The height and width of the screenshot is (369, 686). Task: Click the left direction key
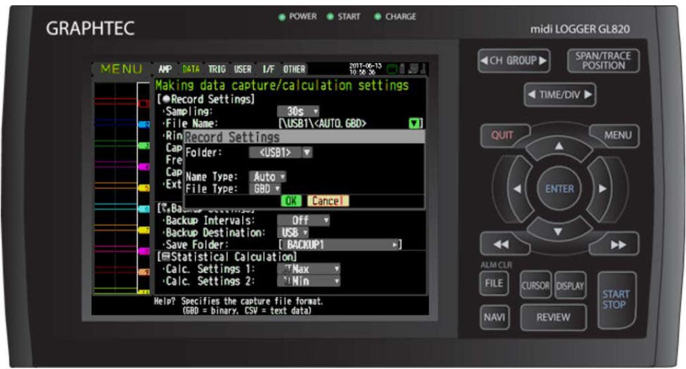tap(517, 189)
